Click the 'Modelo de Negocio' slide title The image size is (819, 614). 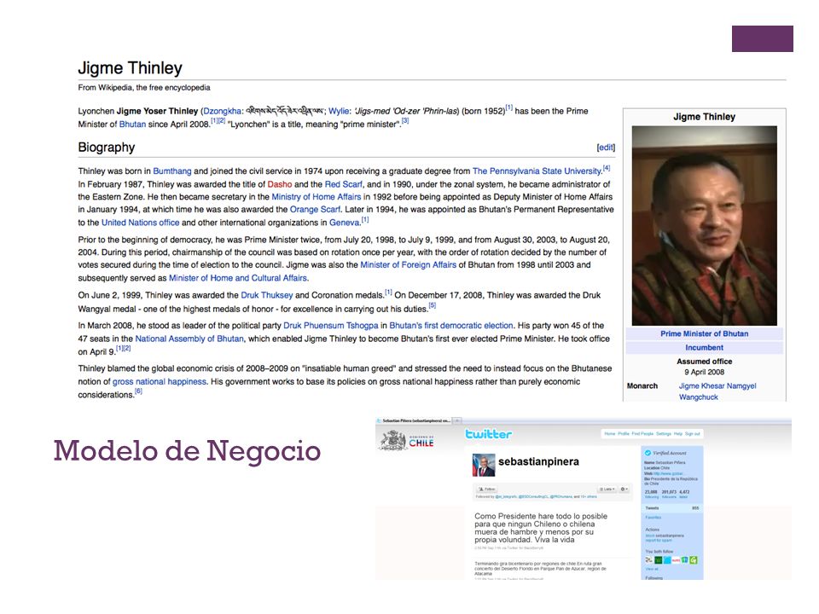point(187,450)
